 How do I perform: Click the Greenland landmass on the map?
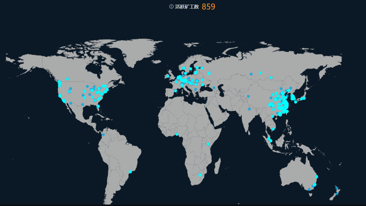click(136, 51)
